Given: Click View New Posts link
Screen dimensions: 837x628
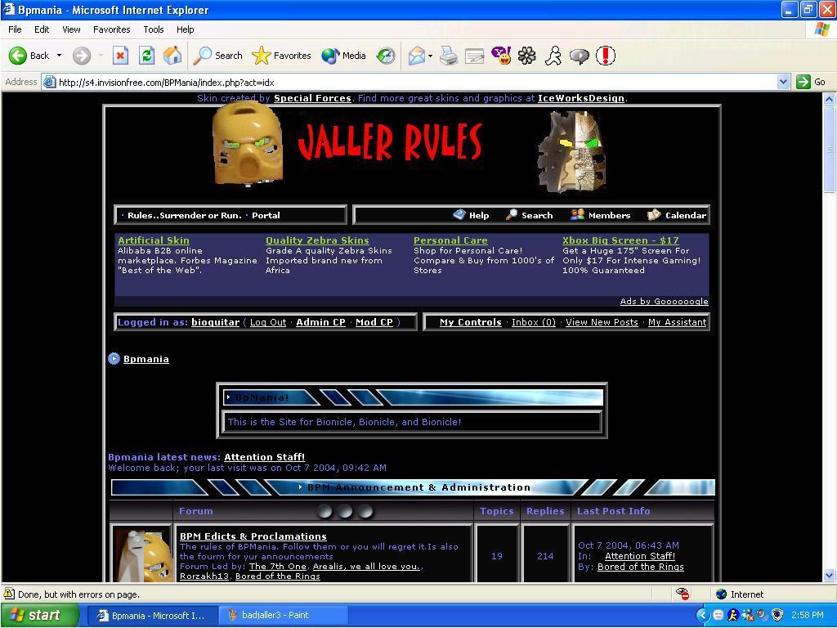Looking at the screenshot, I should [x=602, y=322].
